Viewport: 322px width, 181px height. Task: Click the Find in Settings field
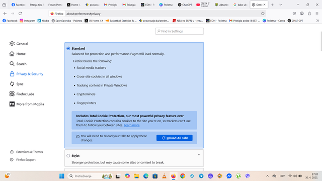click(180, 31)
